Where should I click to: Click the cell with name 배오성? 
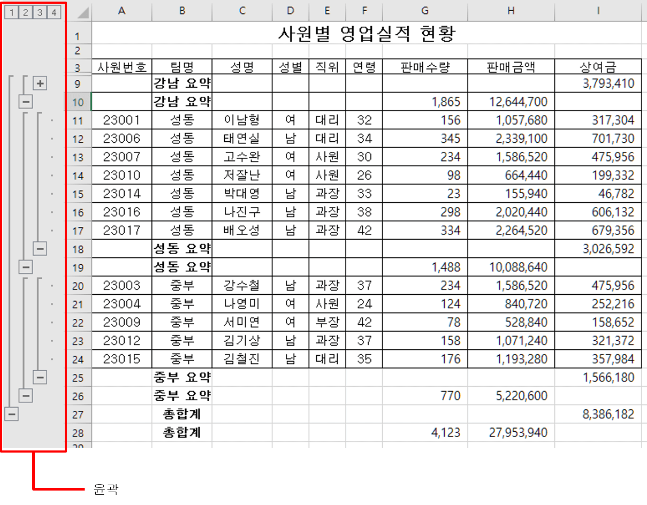[x=242, y=230]
